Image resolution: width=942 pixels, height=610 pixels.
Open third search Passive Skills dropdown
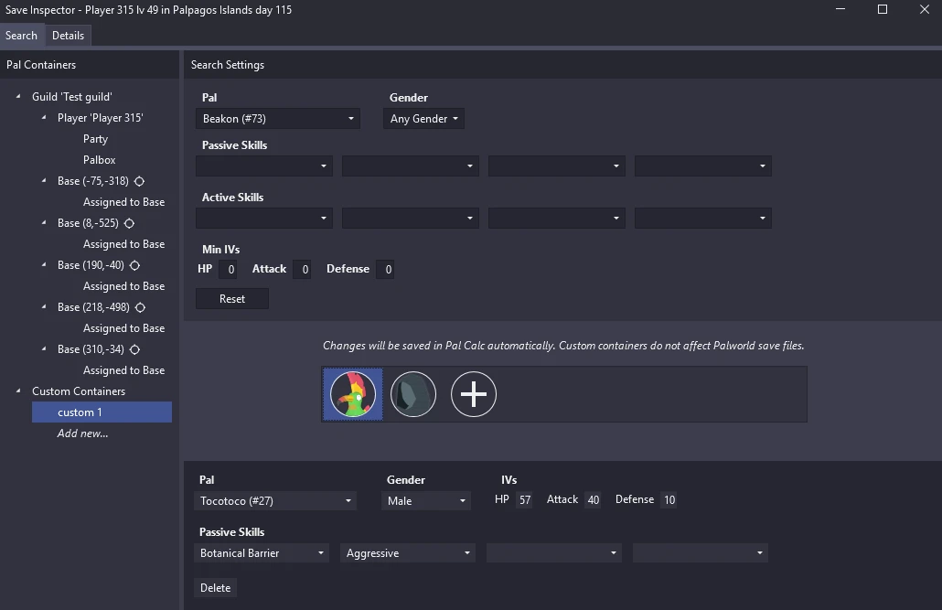tap(557, 166)
